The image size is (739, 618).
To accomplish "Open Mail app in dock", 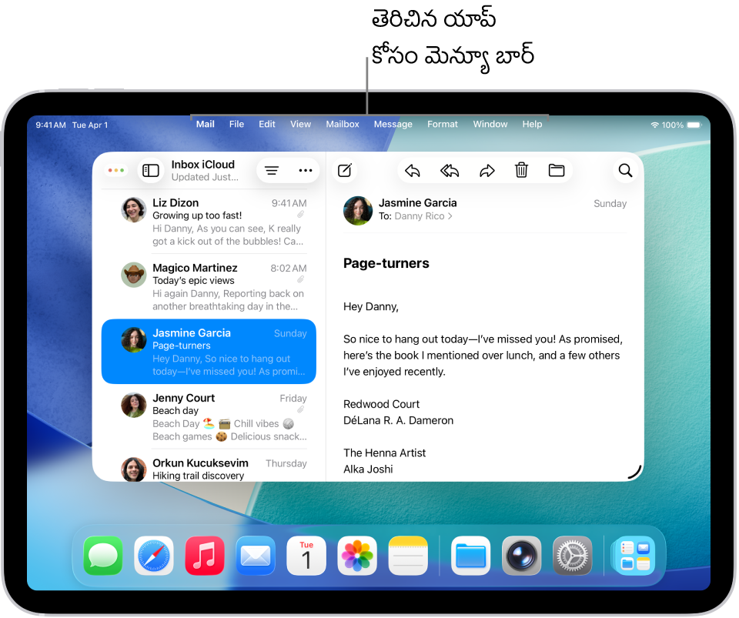I will coord(256,556).
